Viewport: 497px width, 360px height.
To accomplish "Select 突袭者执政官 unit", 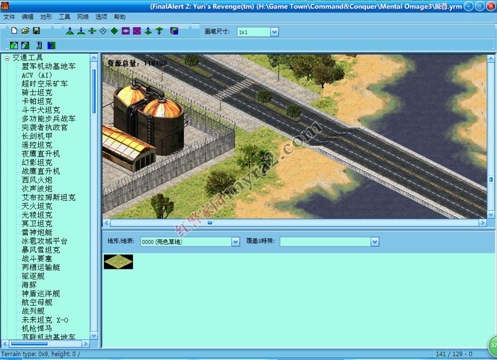I will click(x=45, y=127).
